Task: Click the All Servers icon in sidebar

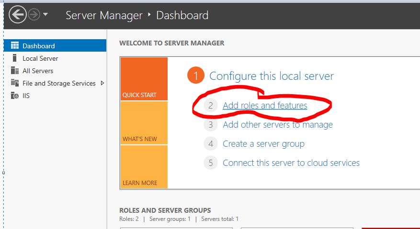Action: pos(15,71)
